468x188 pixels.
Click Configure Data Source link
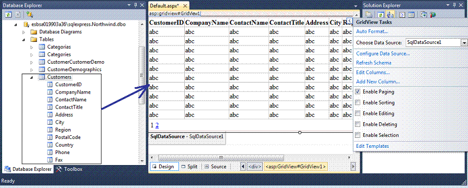(383, 54)
